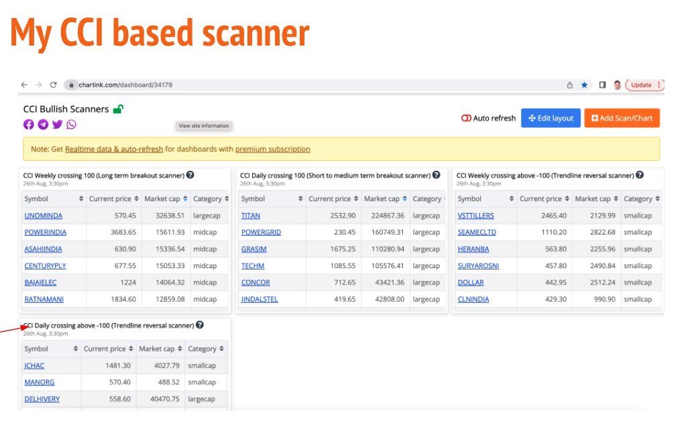The image size is (690, 439).
Task: Open the browser profile avatar
Action: pos(618,85)
